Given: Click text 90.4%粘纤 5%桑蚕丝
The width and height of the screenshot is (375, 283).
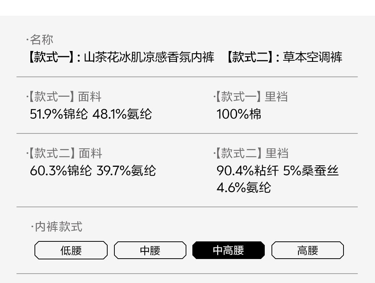Looking at the screenshot, I should click(277, 171).
